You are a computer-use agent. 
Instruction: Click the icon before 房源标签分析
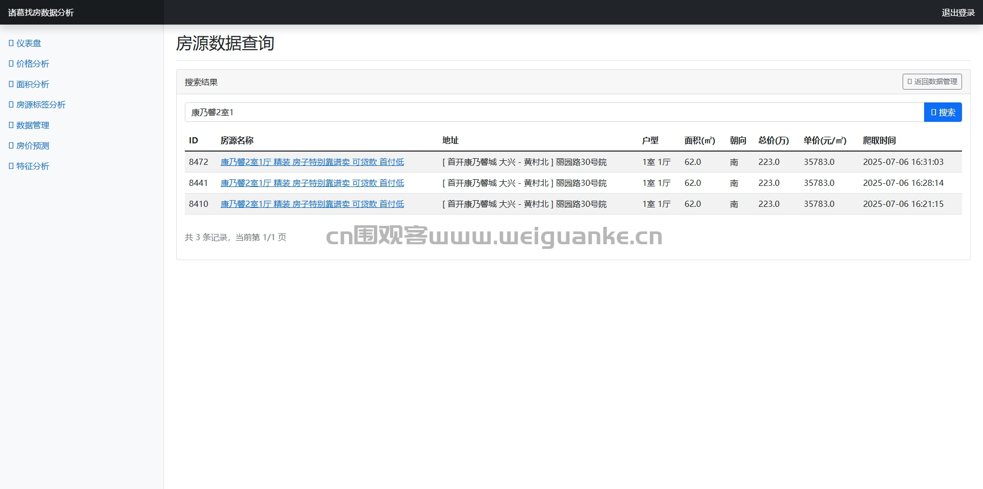(x=11, y=105)
